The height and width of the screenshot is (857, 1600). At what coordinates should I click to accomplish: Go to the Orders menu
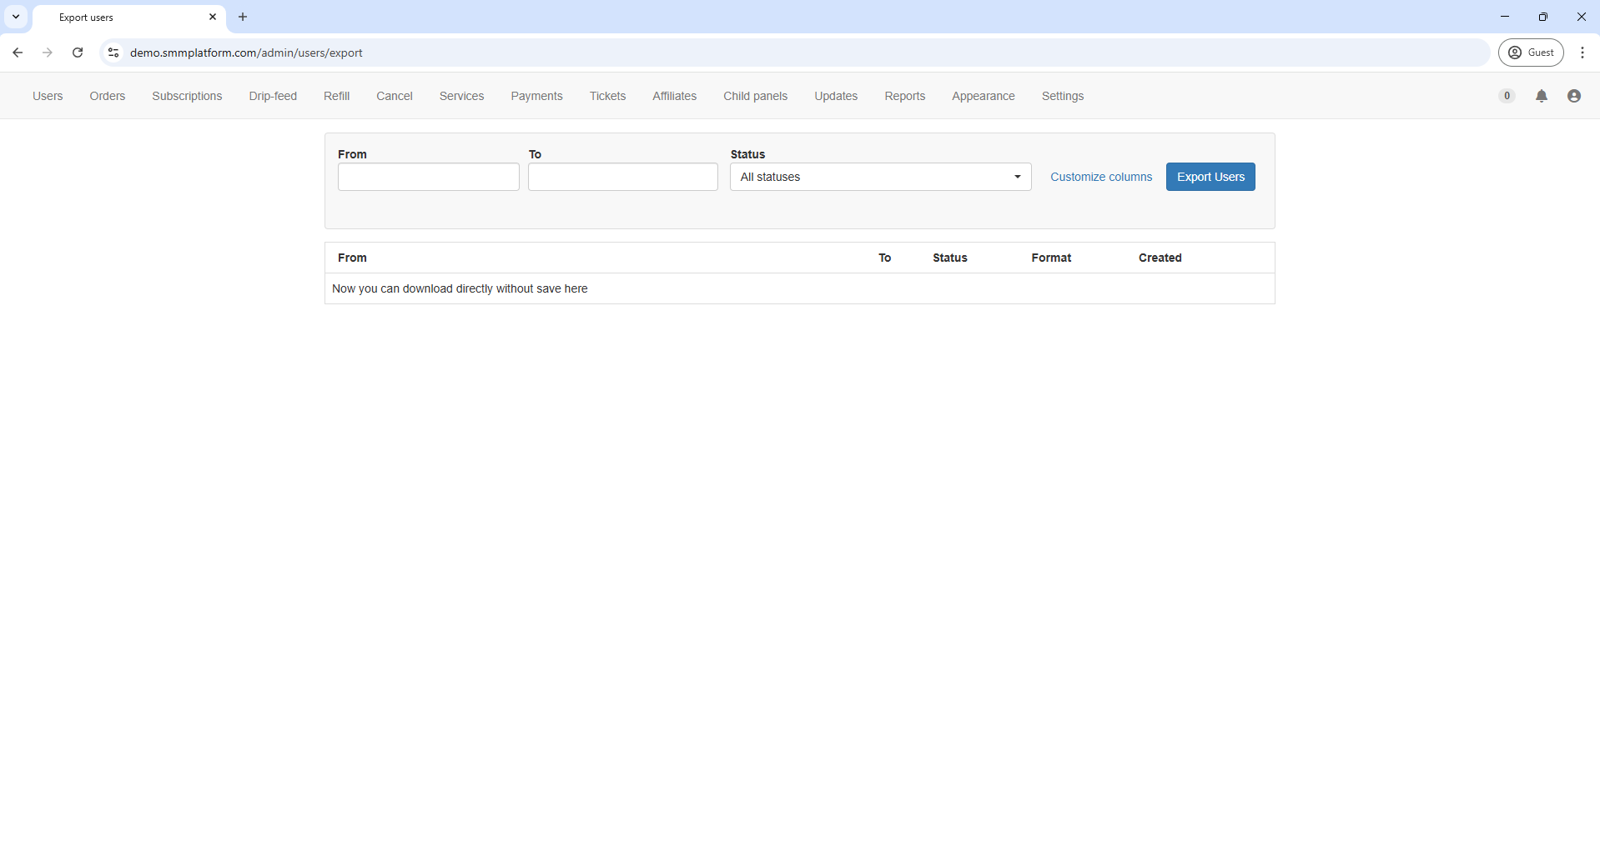point(108,96)
